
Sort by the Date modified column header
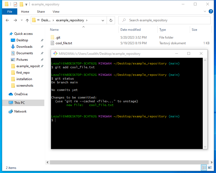click(130, 30)
